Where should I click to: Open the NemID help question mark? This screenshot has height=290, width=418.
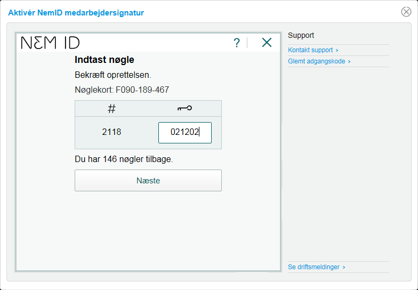point(237,43)
